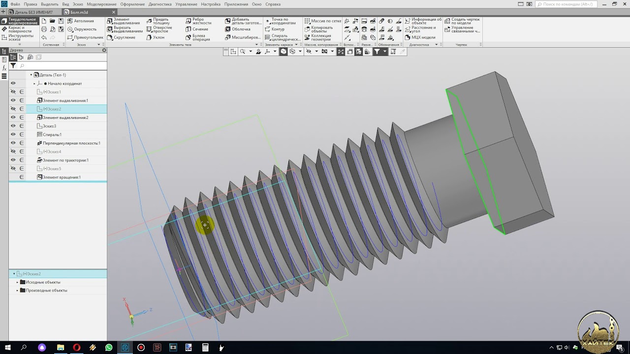Expand Исходные объекты in lower panel

click(17, 282)
